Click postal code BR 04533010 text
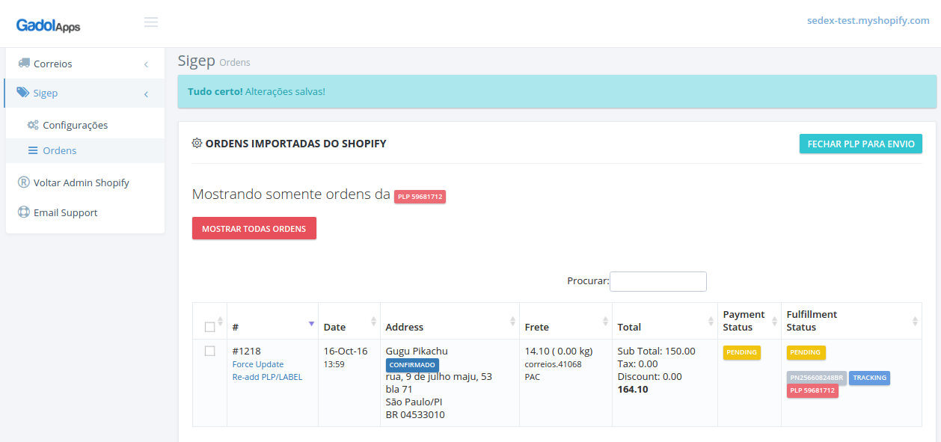The height and width of the screenshot is (442, 941). tap(415, 414)
